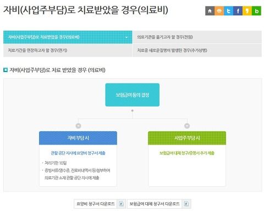This screenshot has width=275, height=211.
Task: Click 보험급여 대체 청구/증명서 추가 제출 text
Action: click(x=187, y=153)
